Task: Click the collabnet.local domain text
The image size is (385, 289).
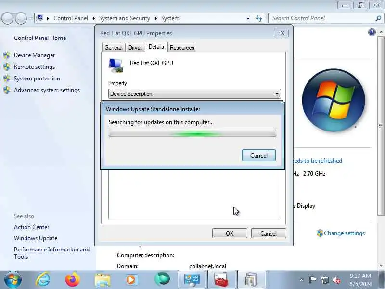Action: point(208,266)
